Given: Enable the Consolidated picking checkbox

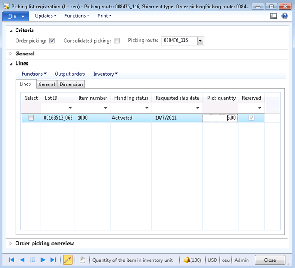Looking at the screenshot, I should tap(117, 41).
